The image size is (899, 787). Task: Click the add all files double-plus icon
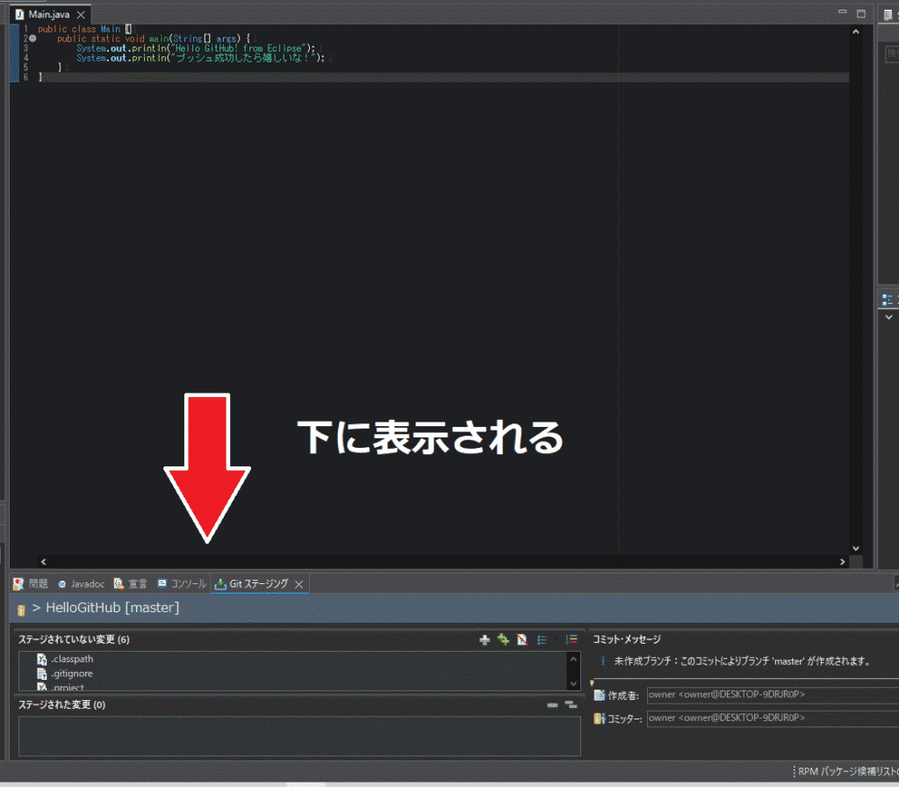(503, 640)
